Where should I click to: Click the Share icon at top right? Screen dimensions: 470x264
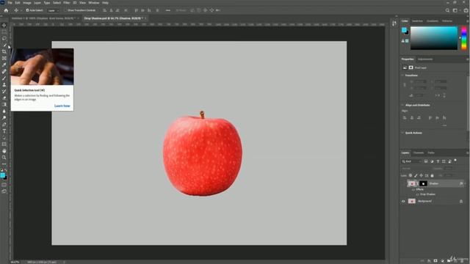466,10
